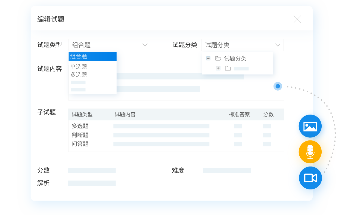This screenshot has width=348, height=215.
Task: Click the orange microphone audio icon
Action: 310,152
